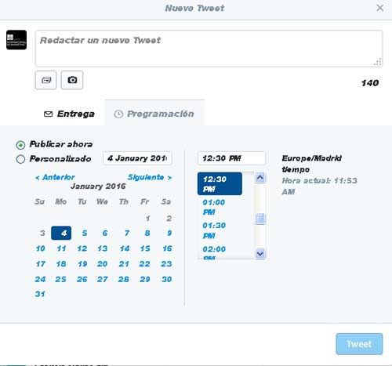The height and width of the screenshot is (366, 392).
Task: Click the blue Tweet button
Action: pos(359,344)
